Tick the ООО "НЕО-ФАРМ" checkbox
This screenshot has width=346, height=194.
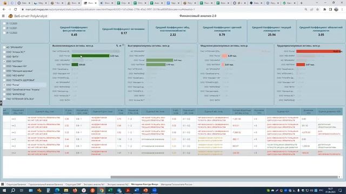click(x=4, y=75)
